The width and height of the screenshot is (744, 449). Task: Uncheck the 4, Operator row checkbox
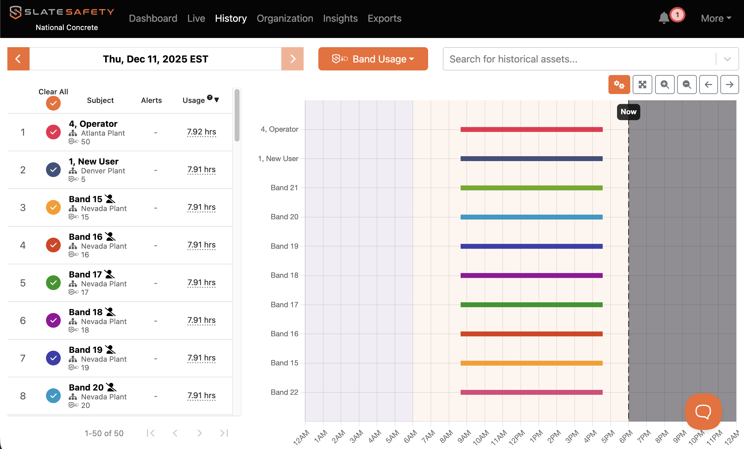[53, 132]
